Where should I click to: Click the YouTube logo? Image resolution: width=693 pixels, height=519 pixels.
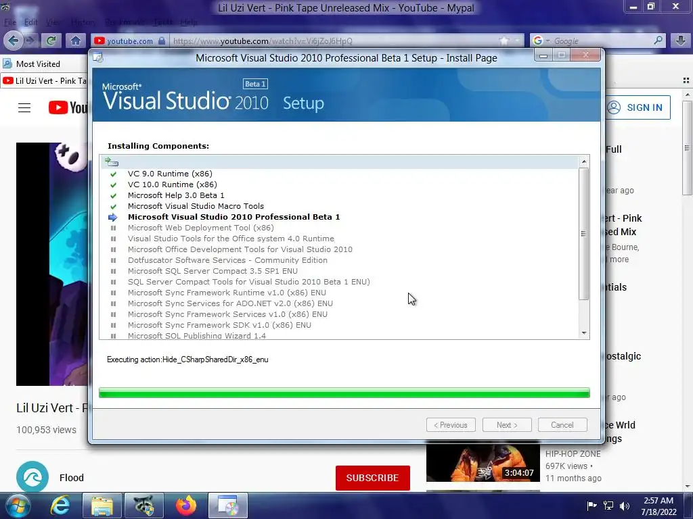pos(68,107)
